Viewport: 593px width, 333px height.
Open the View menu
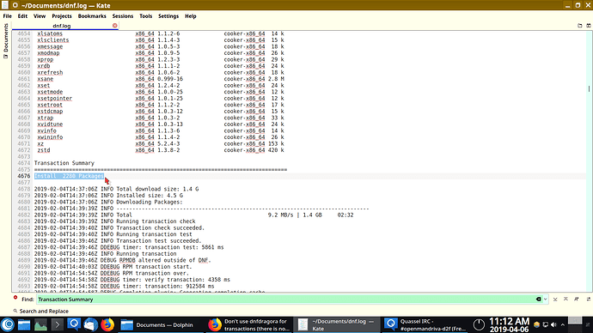pyautogui.click(x=40, y=16)
